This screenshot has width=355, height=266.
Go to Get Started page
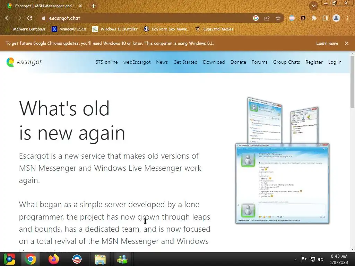pos(185,62)
